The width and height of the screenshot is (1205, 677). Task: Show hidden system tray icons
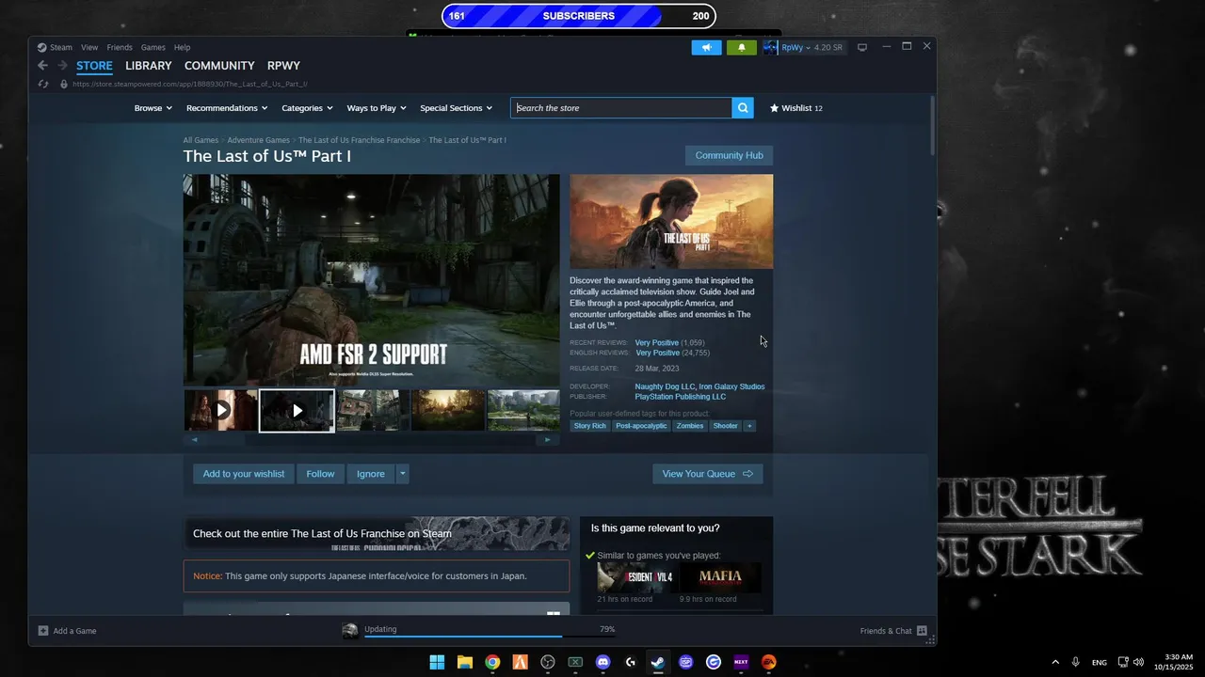click(x=1054, y=662)
